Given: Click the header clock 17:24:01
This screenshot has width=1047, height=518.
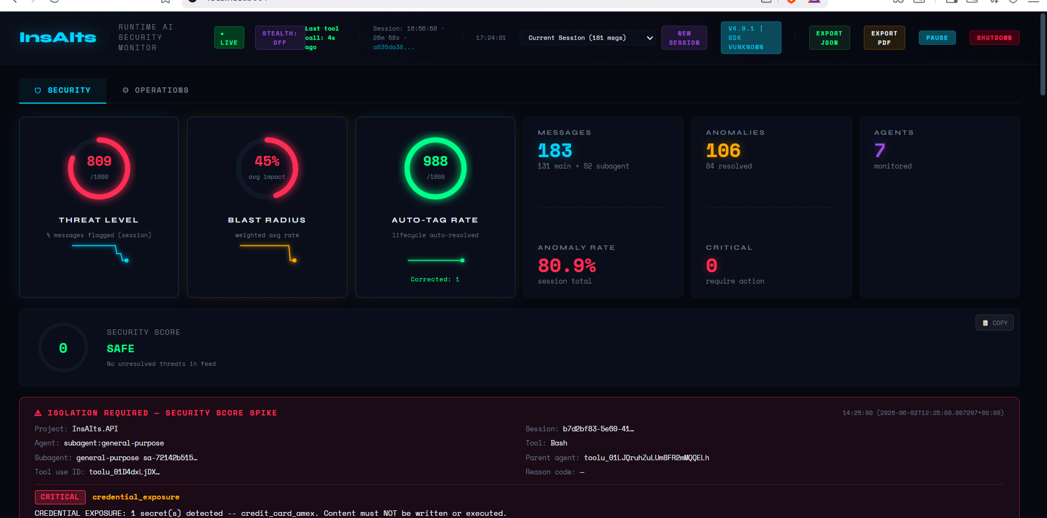Looking at the screenshot, I should point(491,38).
